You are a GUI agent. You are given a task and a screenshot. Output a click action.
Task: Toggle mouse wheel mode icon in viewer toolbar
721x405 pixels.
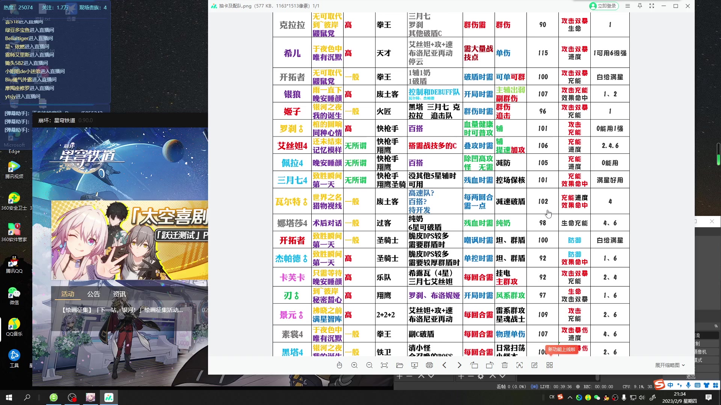[x=339, y=365]
